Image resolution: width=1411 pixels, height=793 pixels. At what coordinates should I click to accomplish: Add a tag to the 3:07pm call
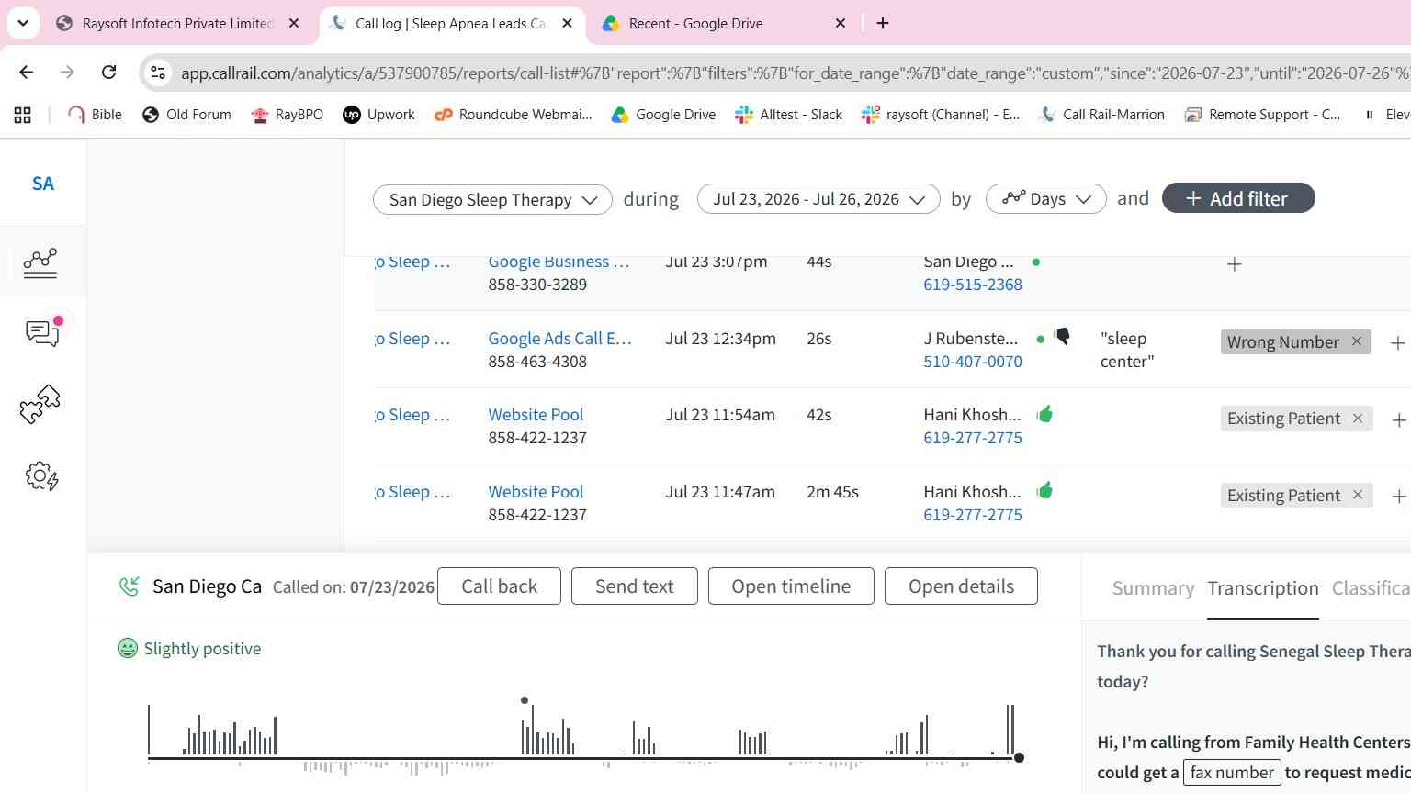[1235, 264]
